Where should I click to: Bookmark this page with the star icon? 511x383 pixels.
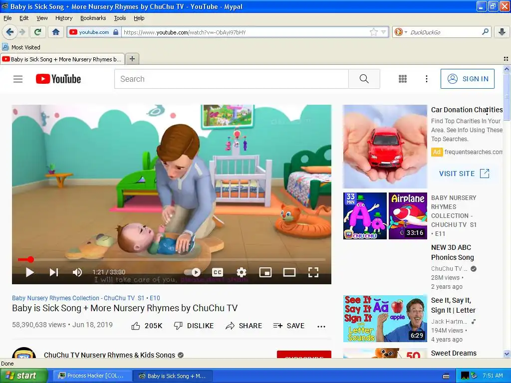pos(373,32)
